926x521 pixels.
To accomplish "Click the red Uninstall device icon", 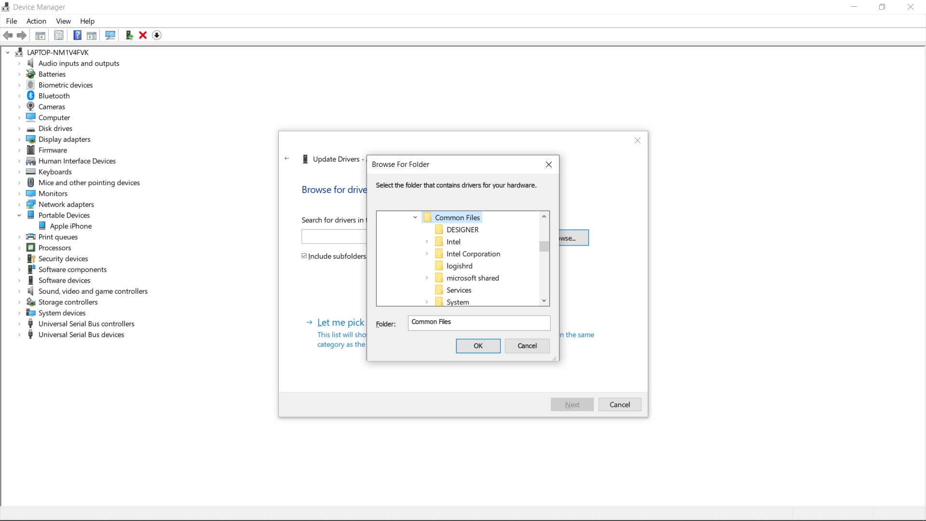I will (x=143, y=35).
